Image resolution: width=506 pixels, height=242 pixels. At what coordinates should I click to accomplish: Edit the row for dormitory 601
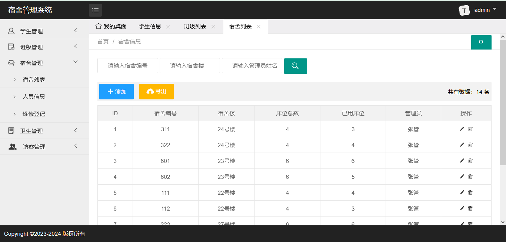[462, 161]
